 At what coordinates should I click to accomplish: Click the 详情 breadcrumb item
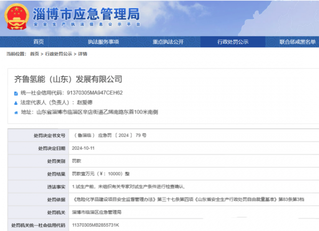click(x=83, y=54)
